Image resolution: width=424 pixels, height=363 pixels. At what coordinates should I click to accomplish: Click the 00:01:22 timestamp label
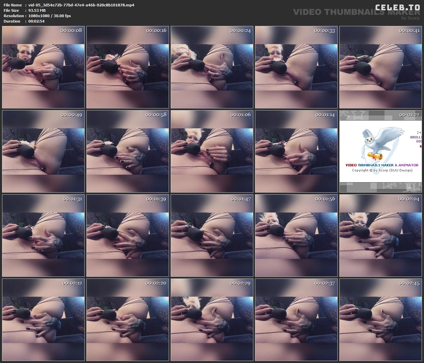pos(409,115)
